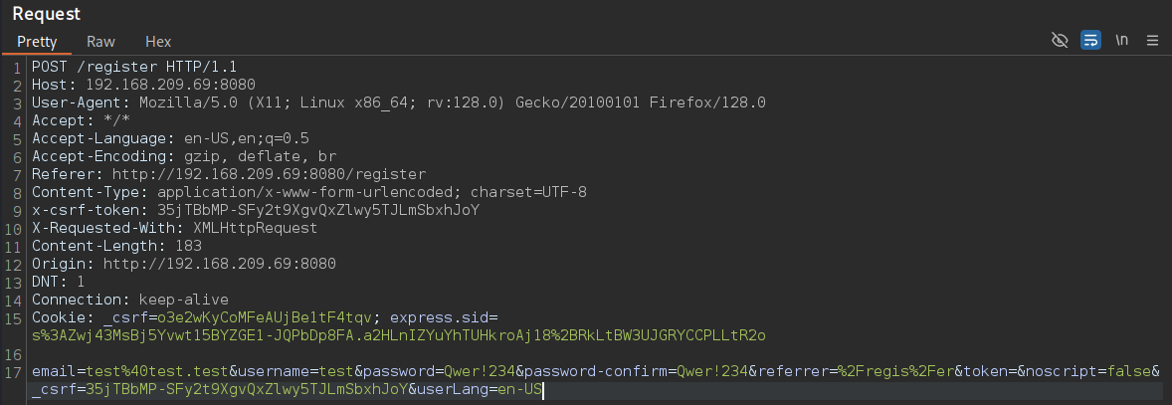Switch to the Raw tab
The height and width of the screenshot is (405, 1172).
100,42
